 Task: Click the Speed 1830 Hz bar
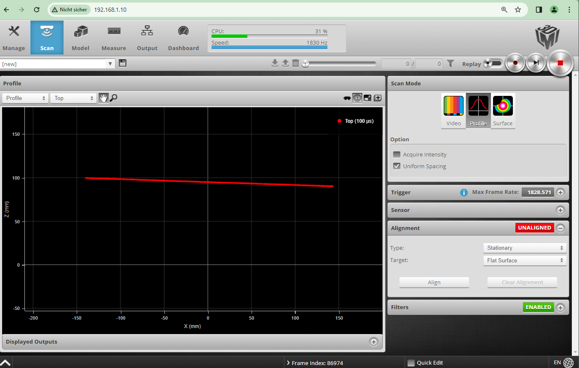[x=269, y=48]
